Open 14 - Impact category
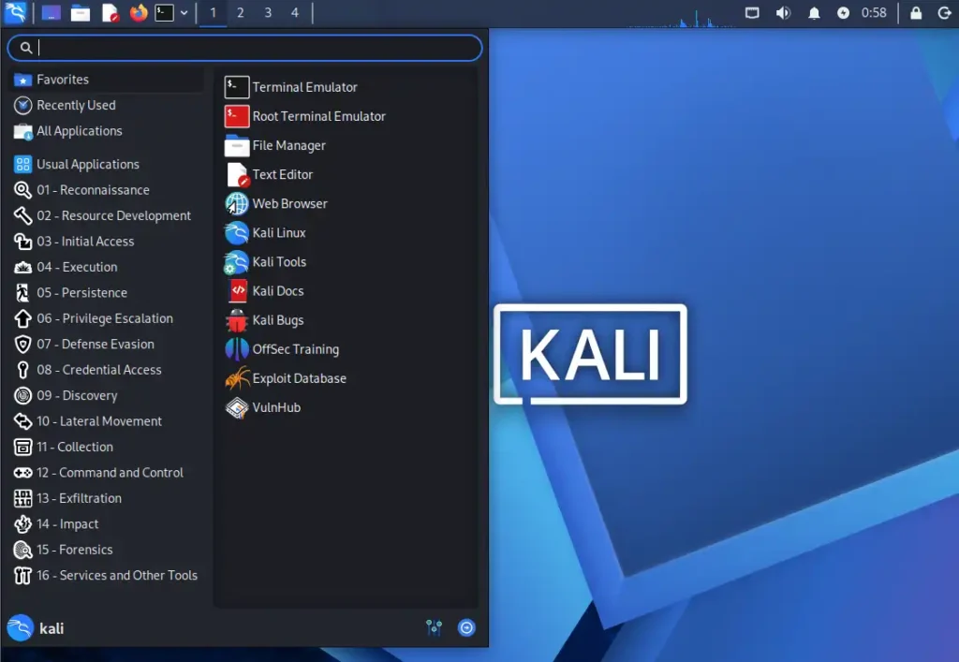The width and height of the screenshot is (959, 662). tap(107, 523)
